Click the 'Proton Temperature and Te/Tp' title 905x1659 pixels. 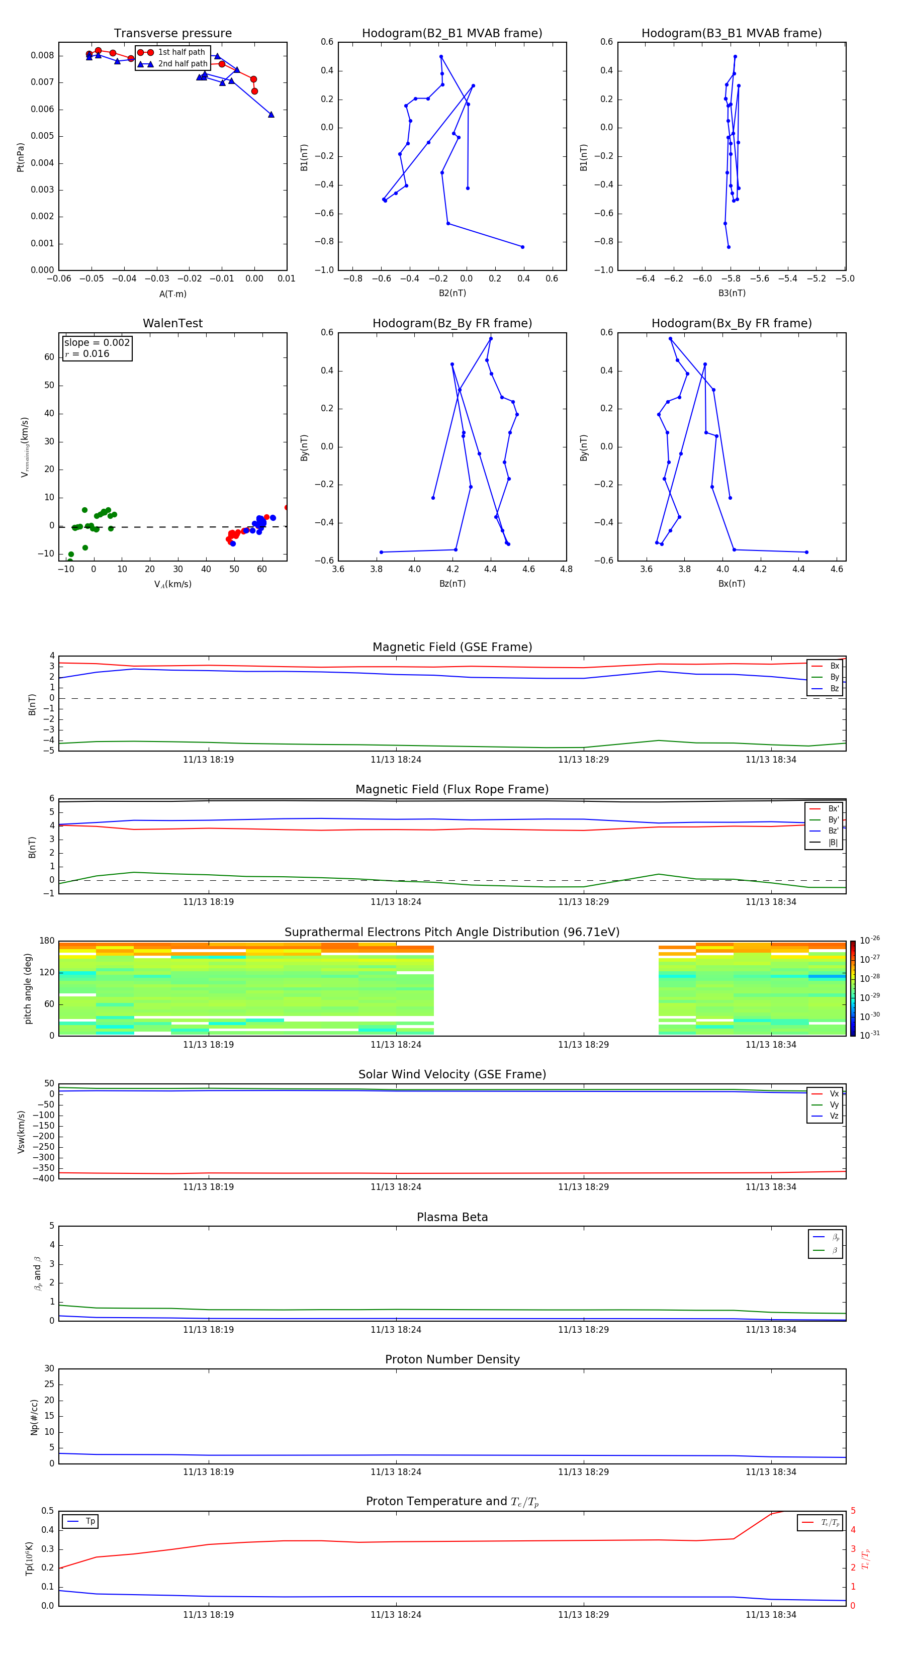[x=452, y=1502]
